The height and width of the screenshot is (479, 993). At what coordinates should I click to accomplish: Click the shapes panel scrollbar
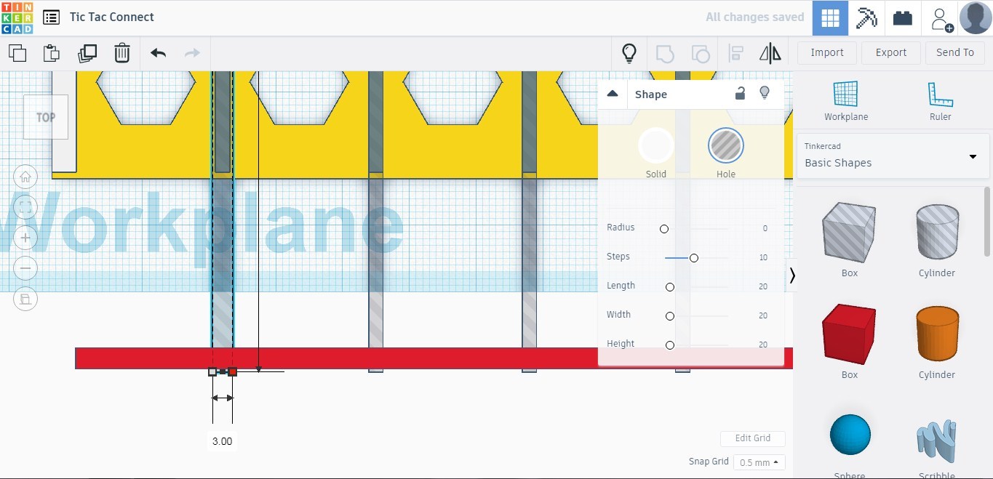pyautogui.click(x=987, y=223)
